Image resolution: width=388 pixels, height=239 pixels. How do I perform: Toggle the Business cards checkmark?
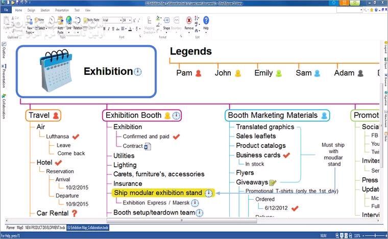pos(286,155)
